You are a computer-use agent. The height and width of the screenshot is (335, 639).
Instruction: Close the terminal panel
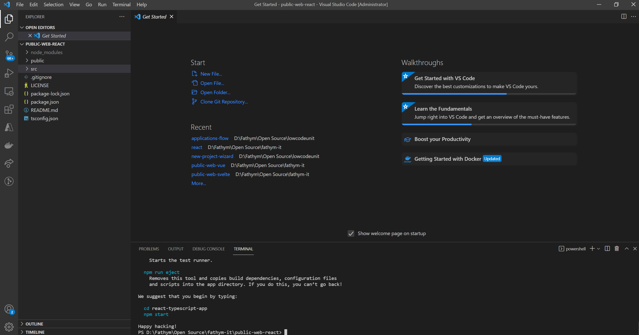[635, 248]
